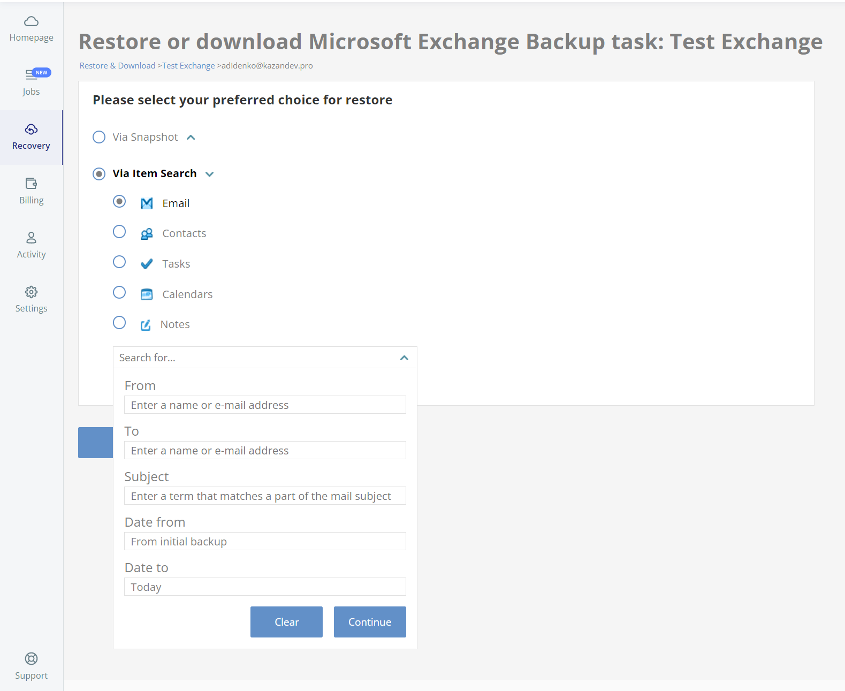Click the Via Item Search label
Image resolution: width=845 pixels, height=691 pixels.
coord(155,173)
